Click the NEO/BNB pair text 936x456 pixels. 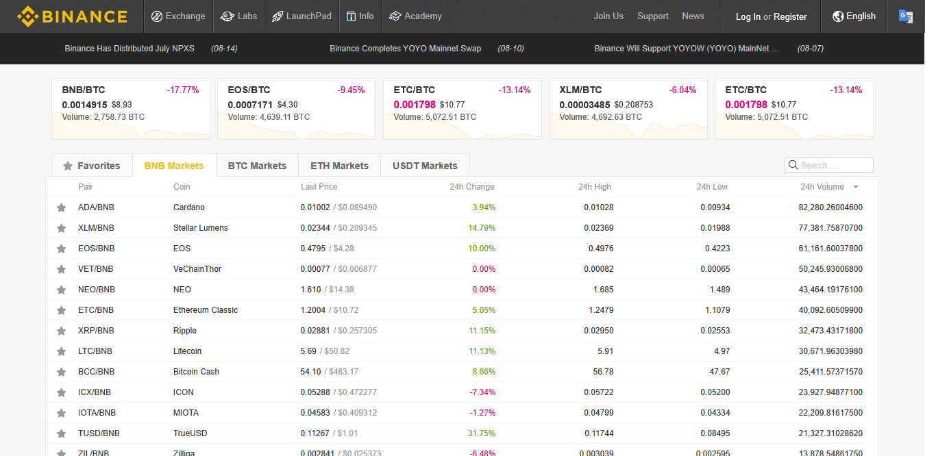point(97,290)
